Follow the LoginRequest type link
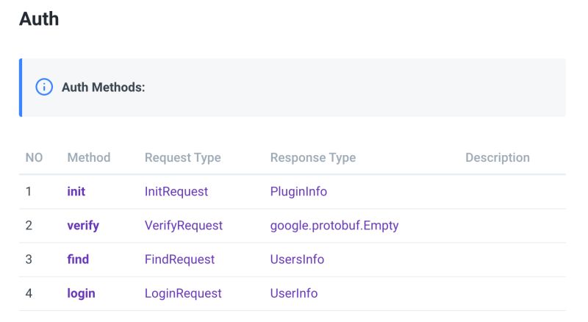Screen dimensions: 588x322 (183, 293)
